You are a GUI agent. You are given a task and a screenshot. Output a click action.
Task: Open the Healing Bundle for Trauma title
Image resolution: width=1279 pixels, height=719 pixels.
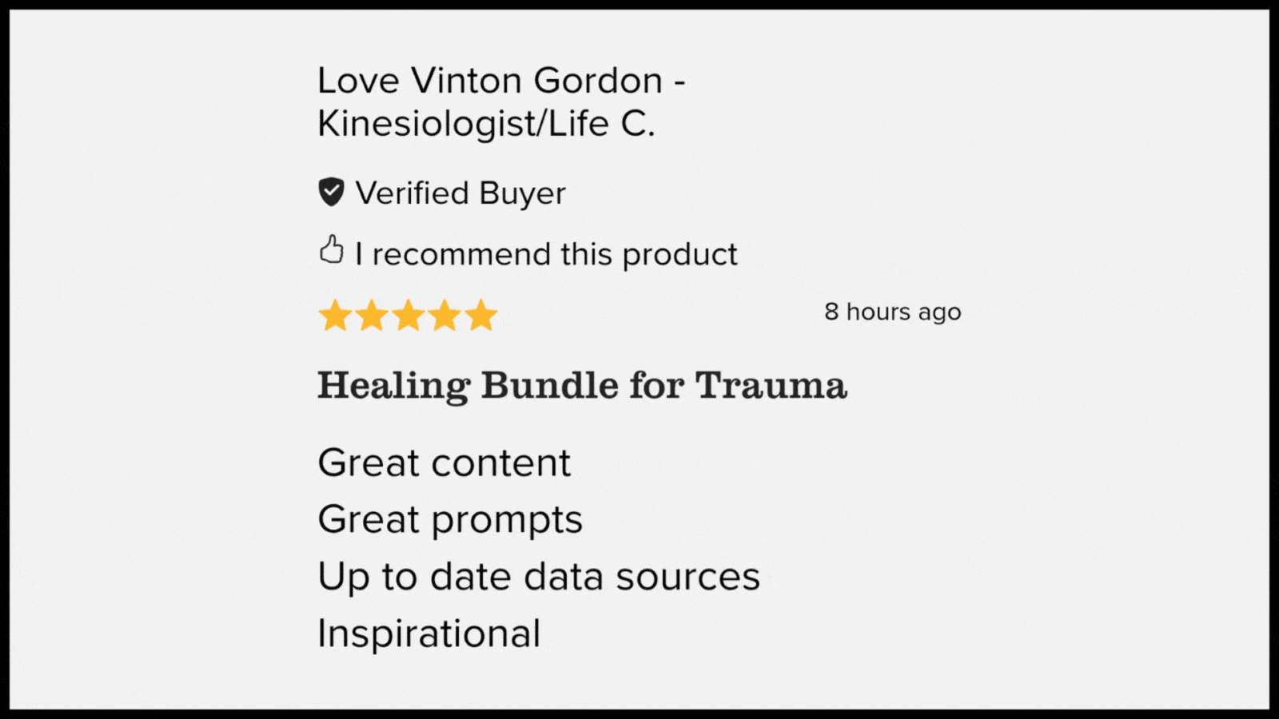pyautogui.click(x=582, y=386)
